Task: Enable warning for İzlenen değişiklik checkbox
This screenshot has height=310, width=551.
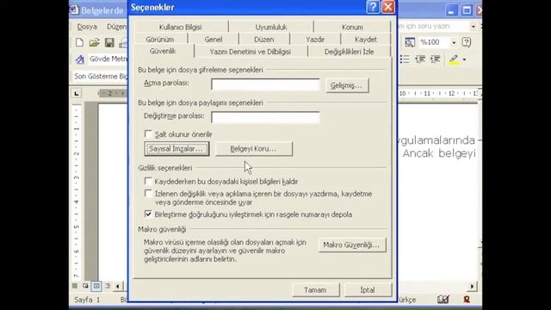Action: [x=148, y=194]
